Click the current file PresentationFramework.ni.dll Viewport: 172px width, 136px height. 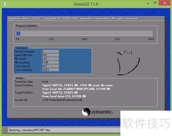click(62, 100)
